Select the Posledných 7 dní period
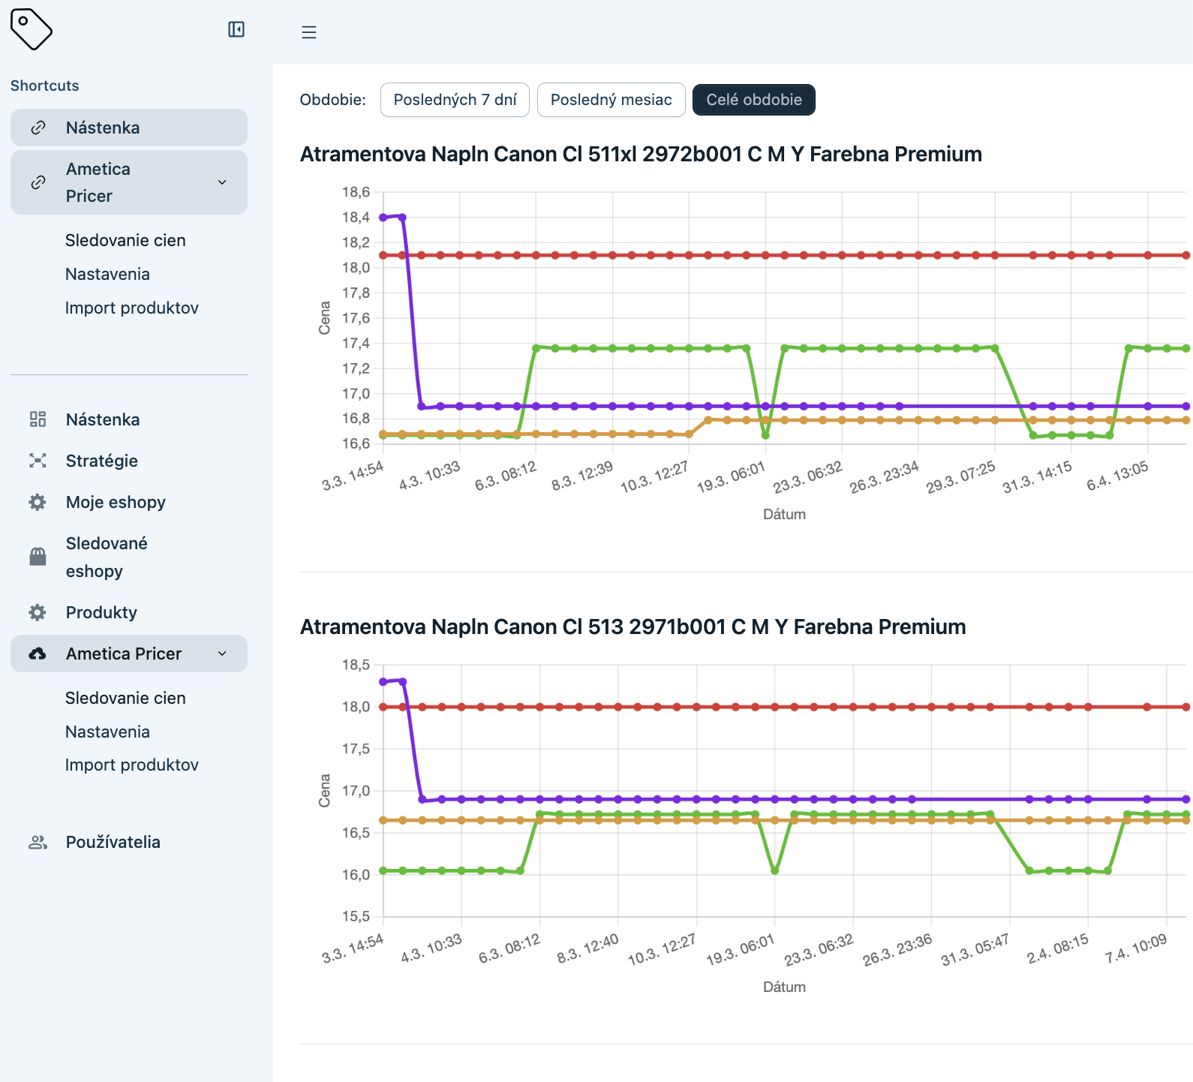This screenshot has width=1193, height=1082. tap(455, 100)
